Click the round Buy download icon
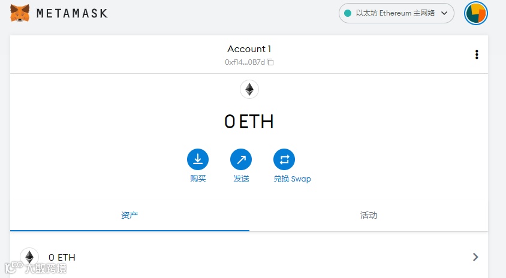Screen dimensions: 506x278 pyautogui.click(x=198, y=159)
